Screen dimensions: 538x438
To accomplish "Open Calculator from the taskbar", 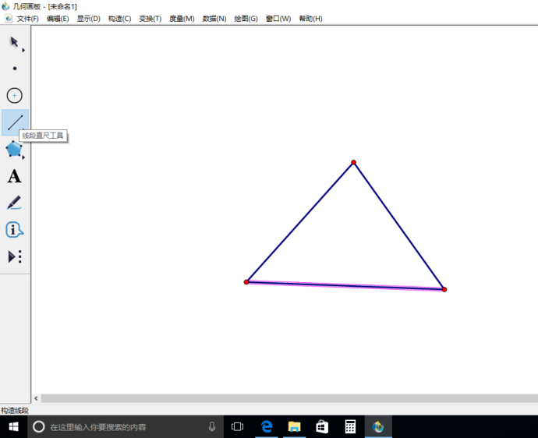I will [351, 427].
